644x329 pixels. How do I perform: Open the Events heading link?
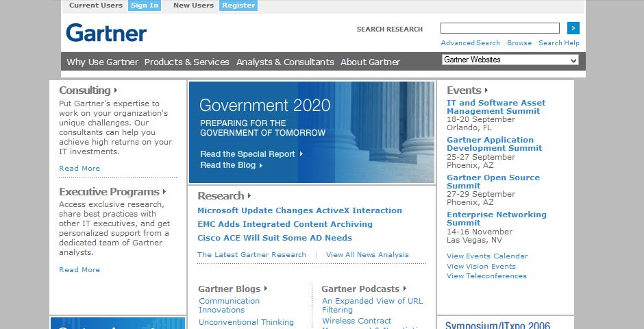[464, 90]
